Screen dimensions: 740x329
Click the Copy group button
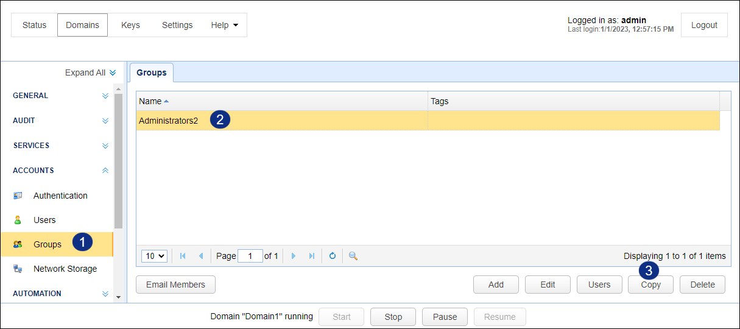[x=650, y=285]
